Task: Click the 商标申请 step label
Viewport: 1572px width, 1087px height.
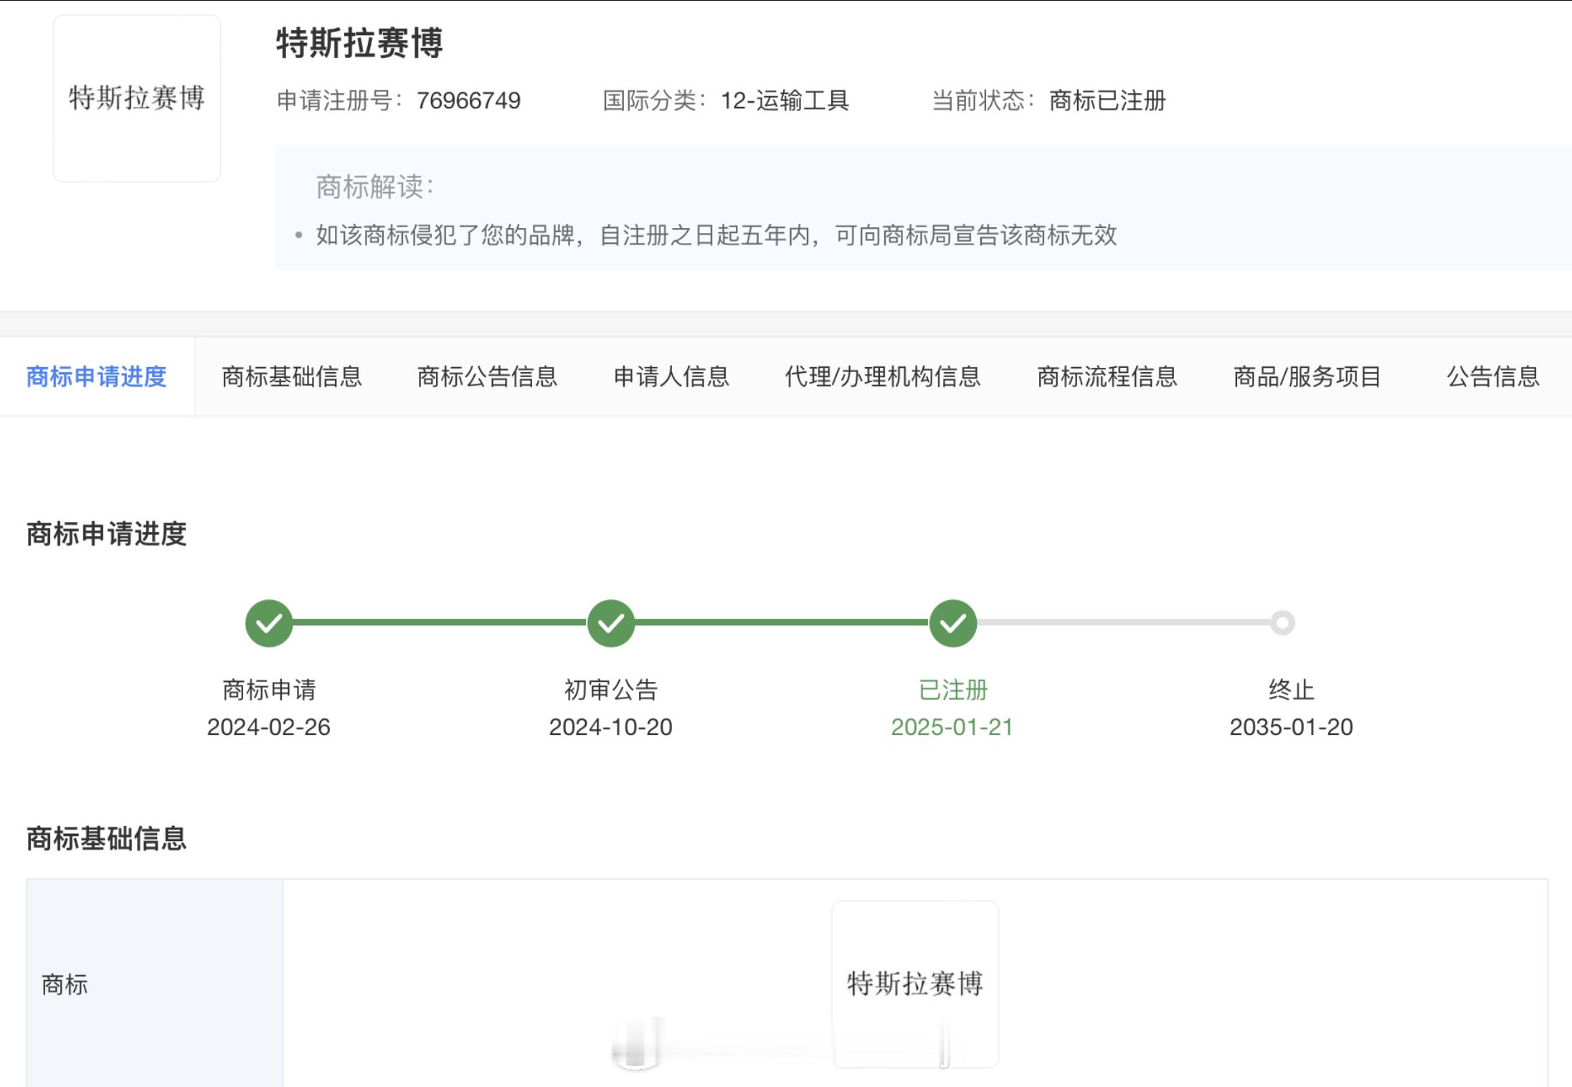Action: pos(269,690)
